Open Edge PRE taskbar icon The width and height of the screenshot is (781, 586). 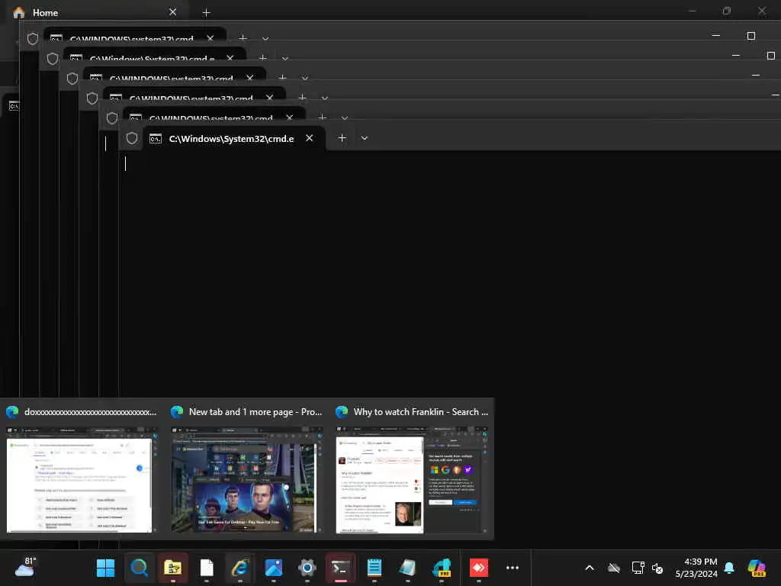442,568
